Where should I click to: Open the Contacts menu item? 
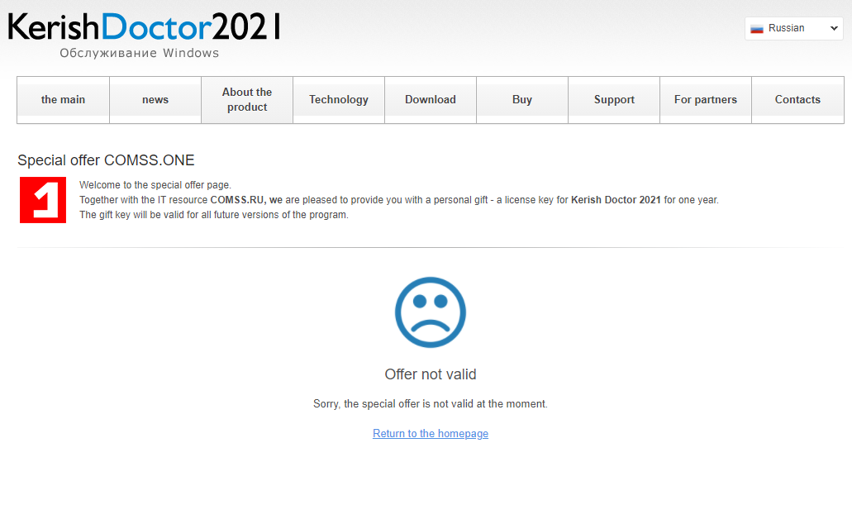point(797,100)
